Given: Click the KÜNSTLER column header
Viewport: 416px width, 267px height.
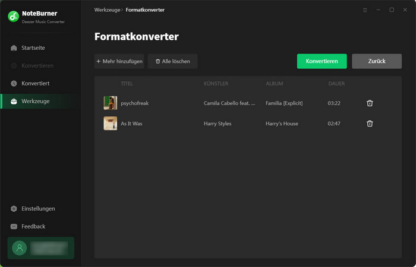Looking at the screenshot, I should 216,84.
